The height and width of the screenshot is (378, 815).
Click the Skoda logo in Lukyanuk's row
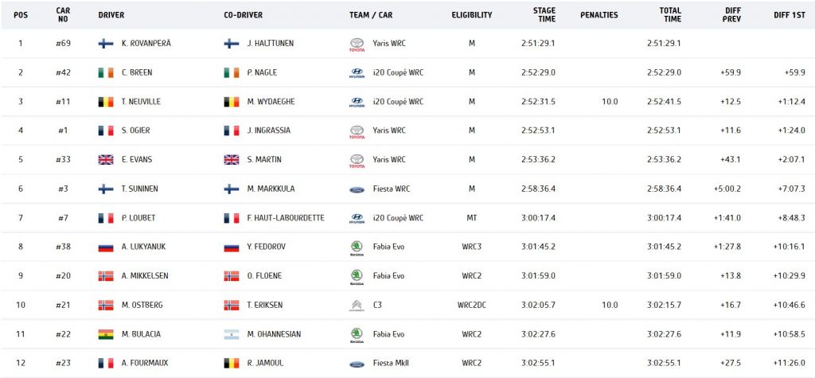(357, 248)
